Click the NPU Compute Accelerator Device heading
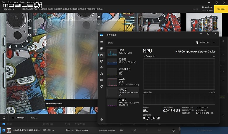 (x=195, y=52)
